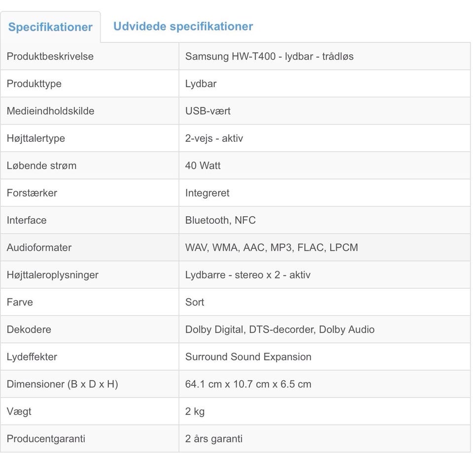The height and width of the screenshot is (468, 473).
Task: Click the 40 Watt value
Action: pyautogui.click(x=203, y=166)
